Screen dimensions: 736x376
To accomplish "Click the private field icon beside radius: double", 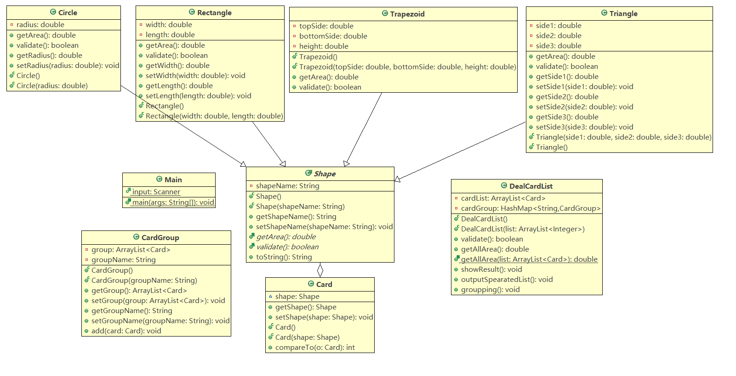I will pyautogui.click(x=11, y=24).
